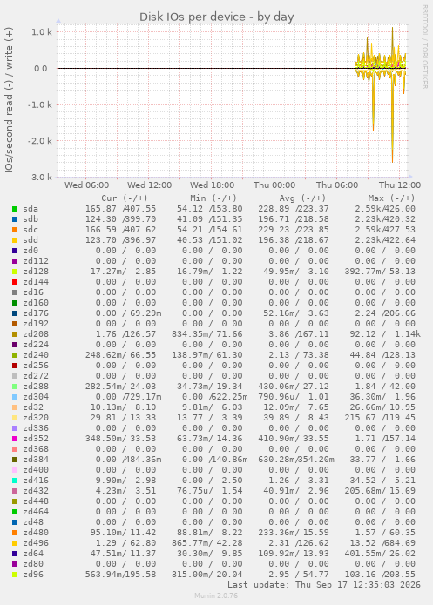Image resolution: width=433 pixels, height=605 pixels.
Task: Click sda max value 2.59k/426.00
Action: tap(385, 209)
